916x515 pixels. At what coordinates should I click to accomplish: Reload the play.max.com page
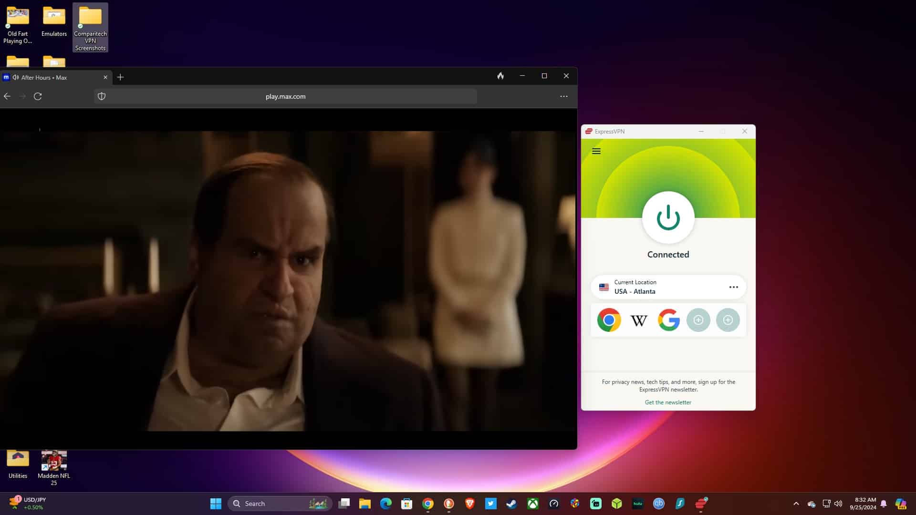pyautogui.click(x=38, y=96)
